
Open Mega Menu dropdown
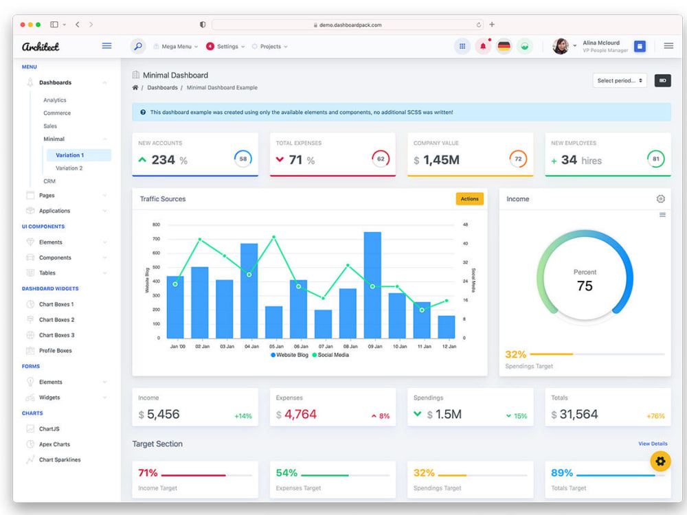[176, 47]
